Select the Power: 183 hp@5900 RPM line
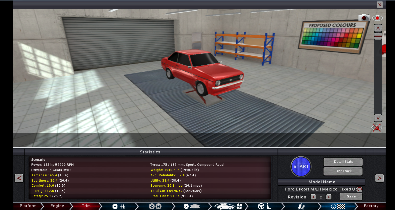395x210 pixels. [x=52, y=165]
